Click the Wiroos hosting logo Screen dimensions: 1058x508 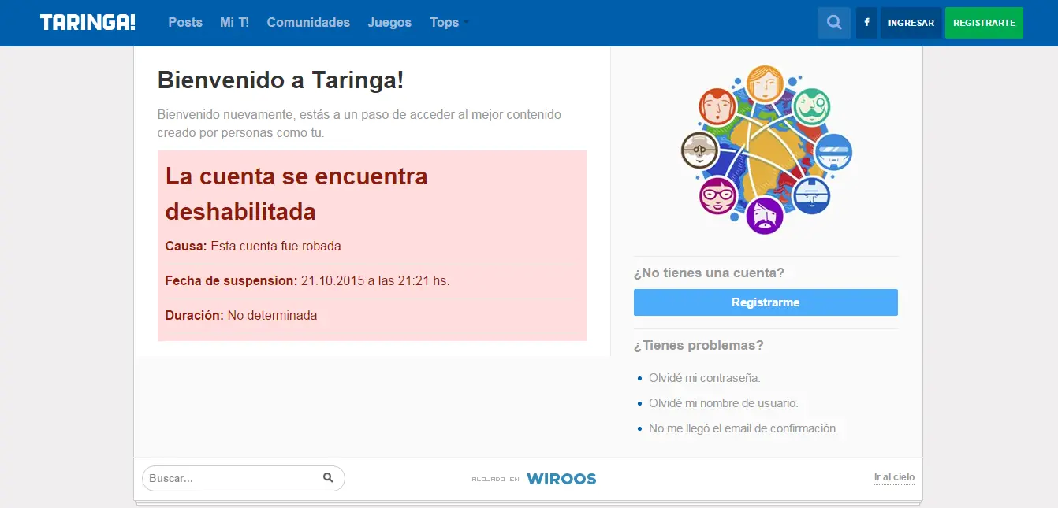click(x=561, y=479)
